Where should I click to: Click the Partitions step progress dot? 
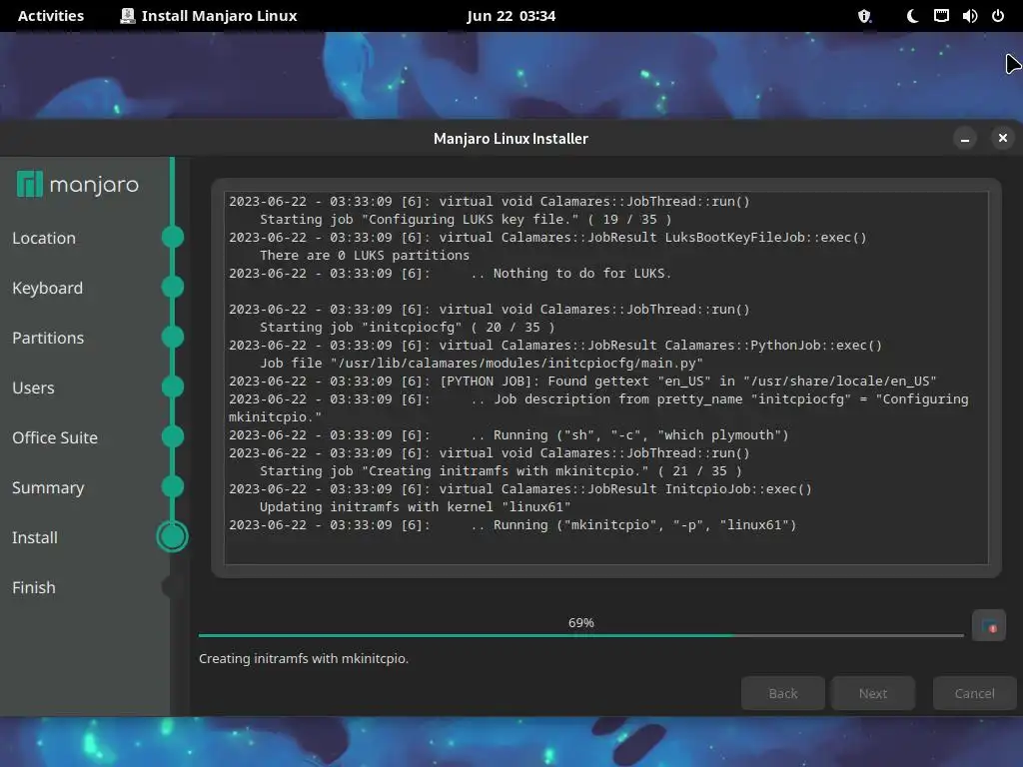click(172, 338)
